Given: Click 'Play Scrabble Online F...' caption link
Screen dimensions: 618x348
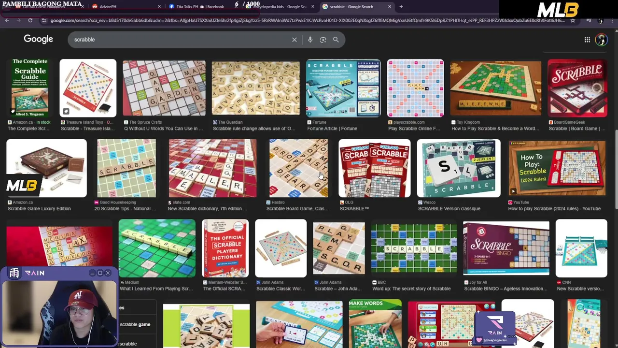Looking at the screenshot, I should [x=414, y=129].
